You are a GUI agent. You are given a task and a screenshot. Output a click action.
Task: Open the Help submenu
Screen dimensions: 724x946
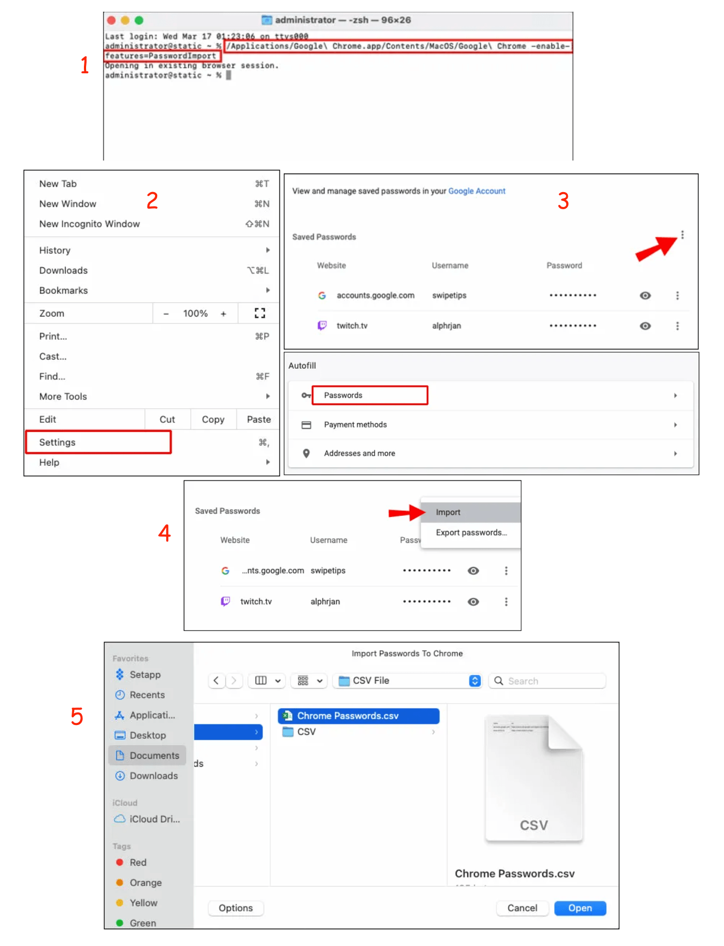(152, 462)
